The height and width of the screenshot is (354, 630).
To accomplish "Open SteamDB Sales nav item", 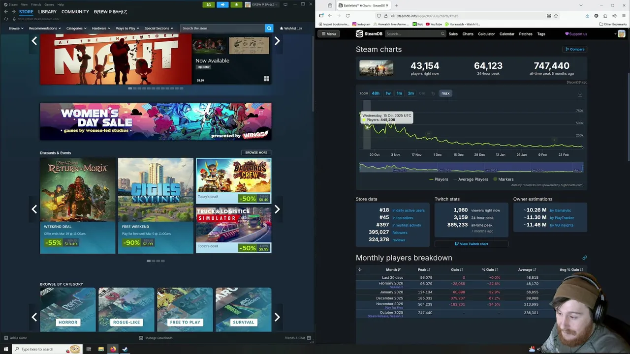I will (453, 34).
